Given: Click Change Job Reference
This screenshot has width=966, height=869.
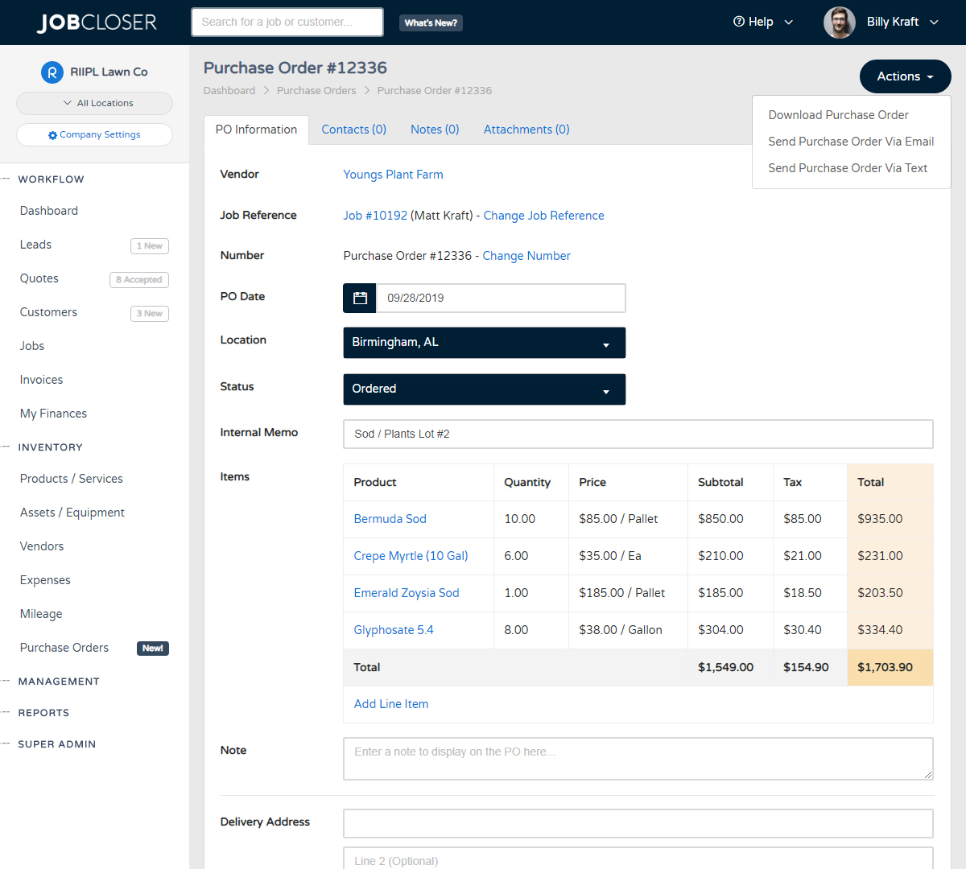Looking at the screenshot, I should point(543,215).
